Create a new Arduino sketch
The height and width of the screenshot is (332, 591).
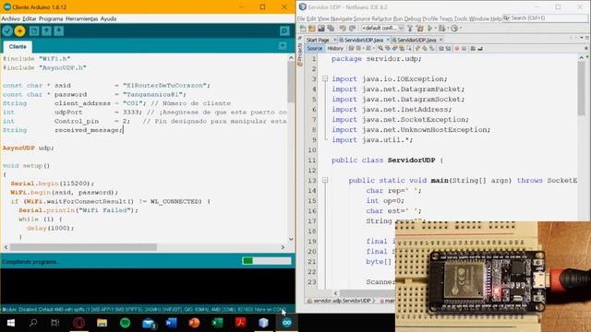coord(34,30)
